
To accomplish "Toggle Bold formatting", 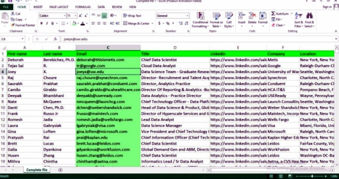I will coord(41,23).
